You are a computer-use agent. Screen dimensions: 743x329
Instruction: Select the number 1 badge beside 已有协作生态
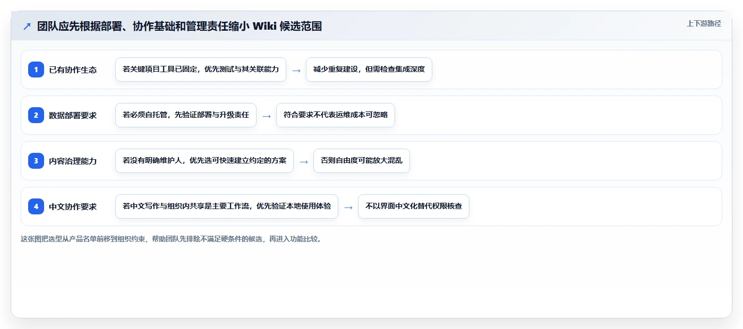[36, 70]
